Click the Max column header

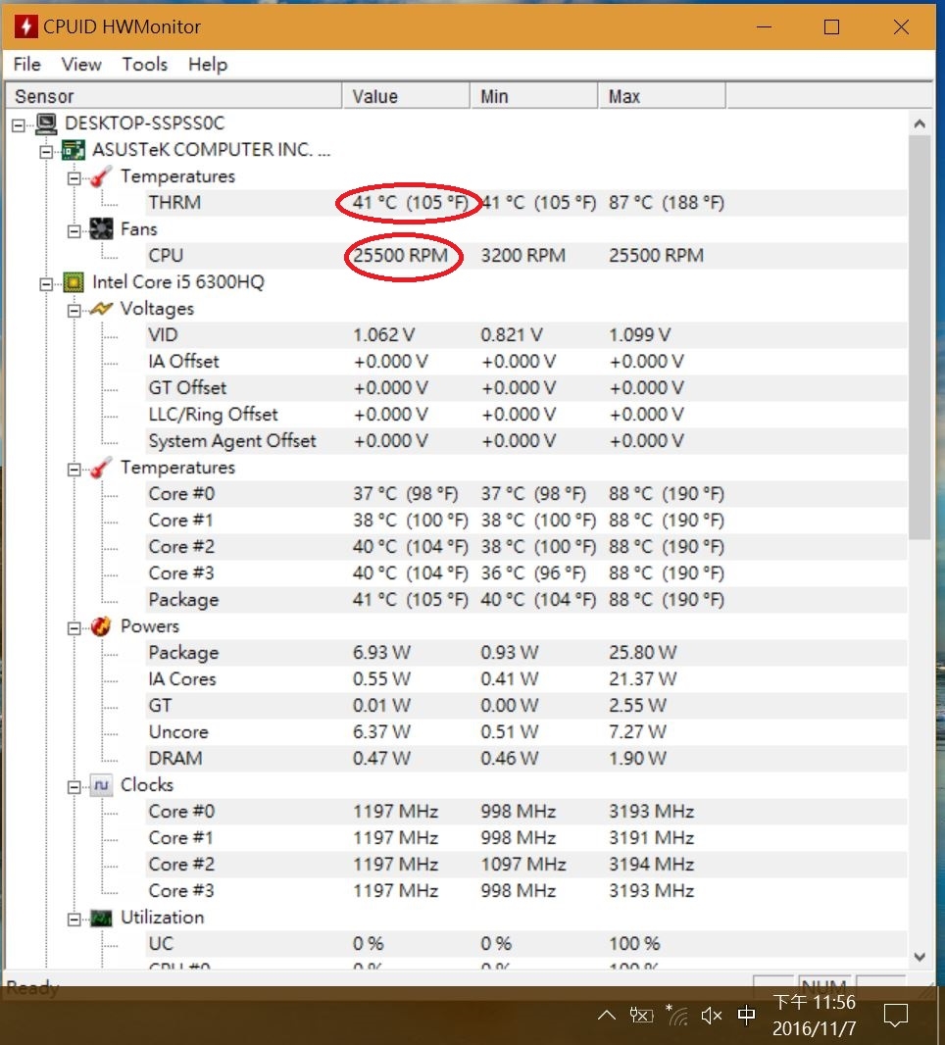coord(662,96)
